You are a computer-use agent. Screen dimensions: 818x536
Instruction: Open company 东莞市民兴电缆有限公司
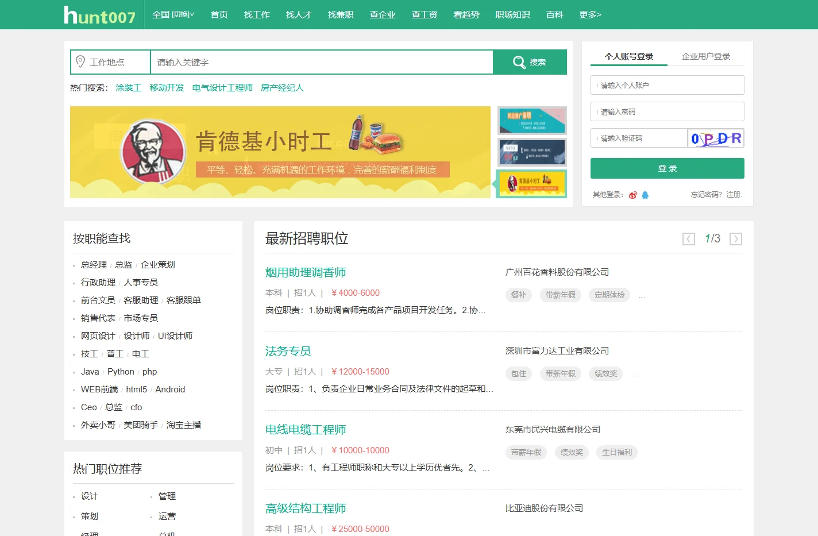point(553,430)
